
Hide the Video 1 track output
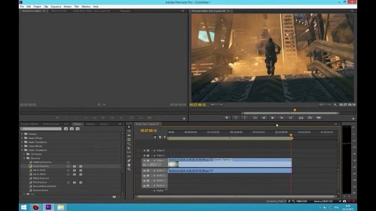tap(145, 161)
